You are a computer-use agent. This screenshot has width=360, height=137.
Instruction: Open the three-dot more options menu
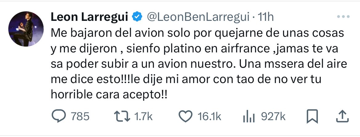pyautogui.click(x=344, y=17)
